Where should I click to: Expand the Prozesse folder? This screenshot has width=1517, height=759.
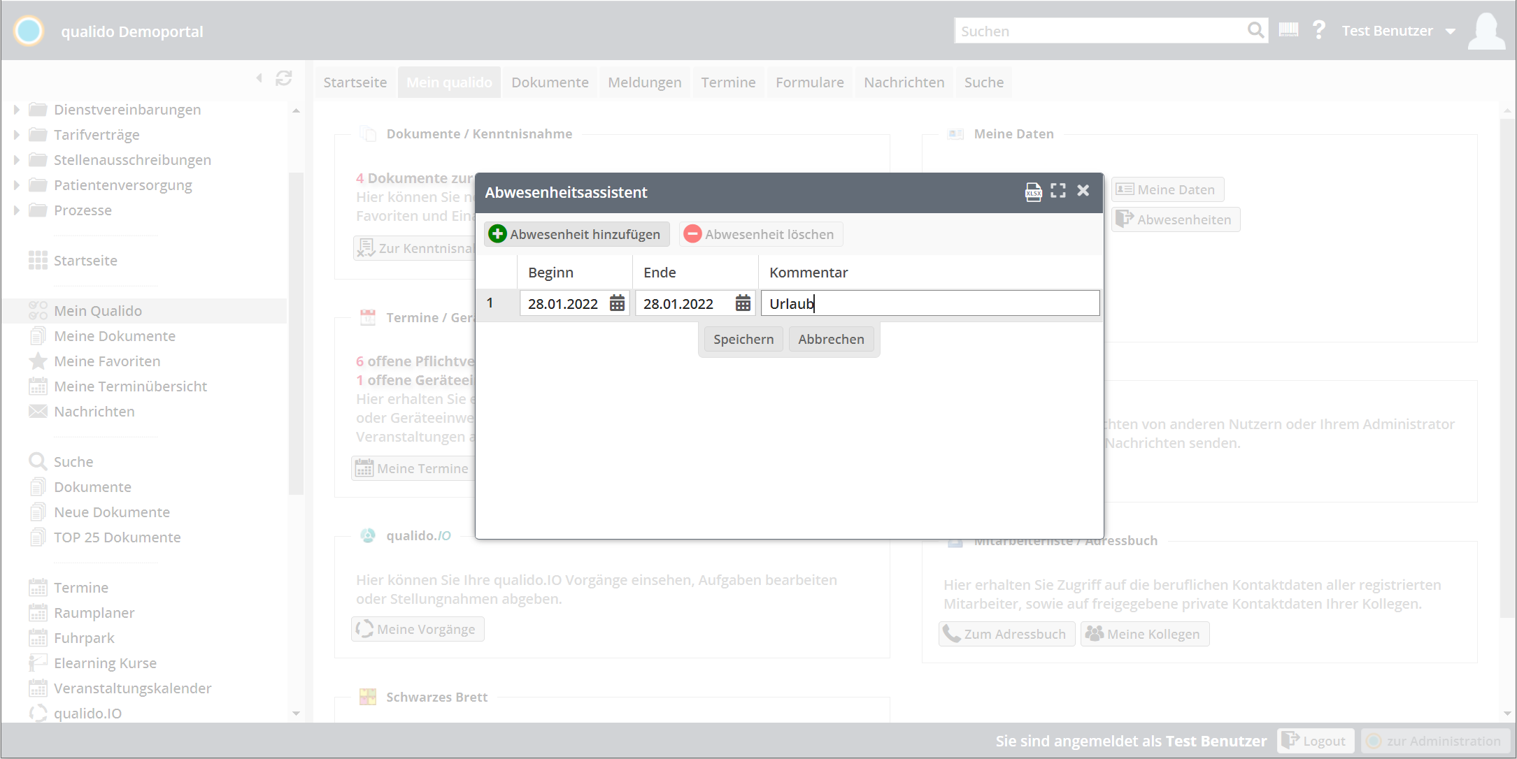16,210
